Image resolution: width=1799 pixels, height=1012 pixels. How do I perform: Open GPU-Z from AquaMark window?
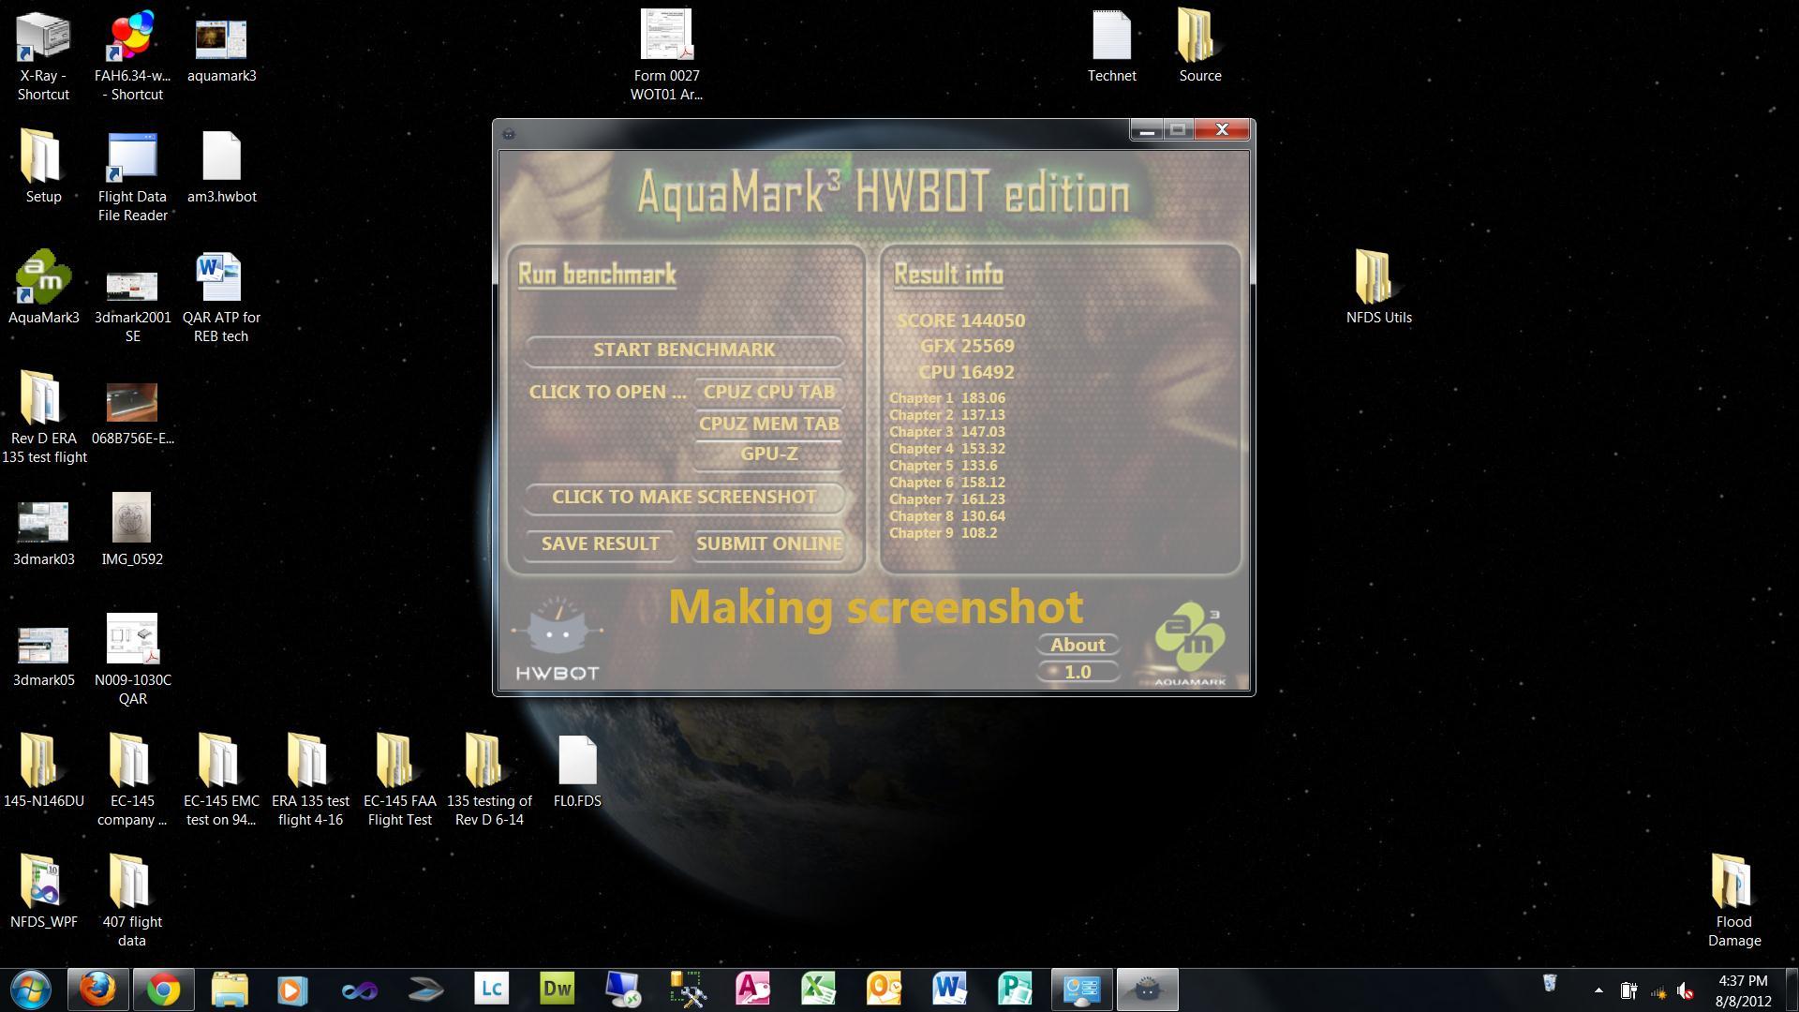(x=768, y=454)
